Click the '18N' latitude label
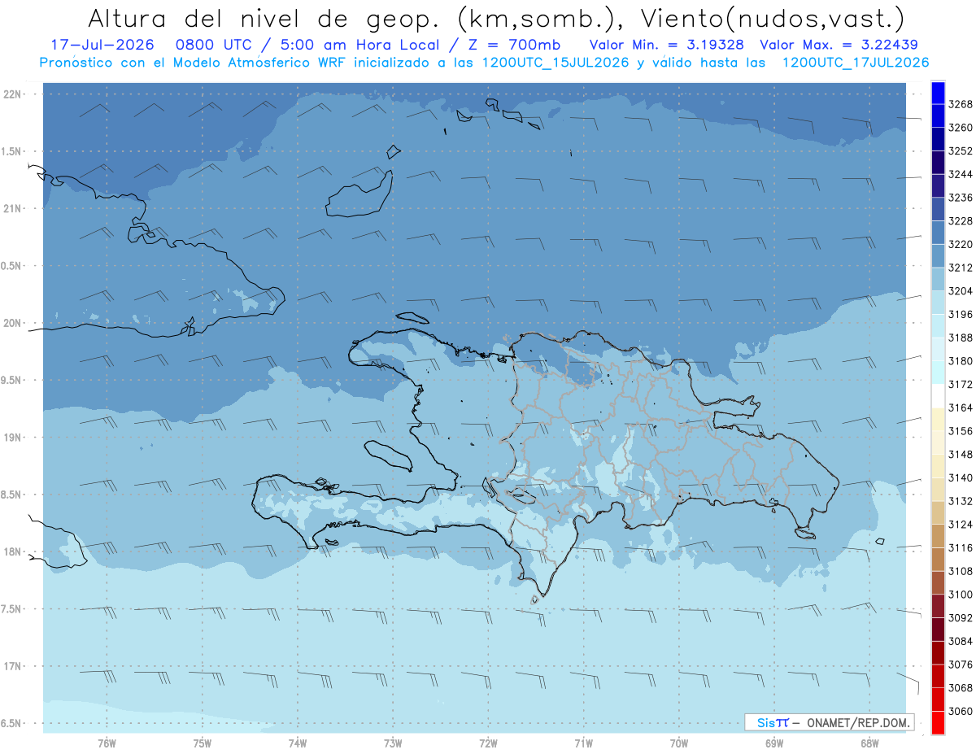 (12, 551)
